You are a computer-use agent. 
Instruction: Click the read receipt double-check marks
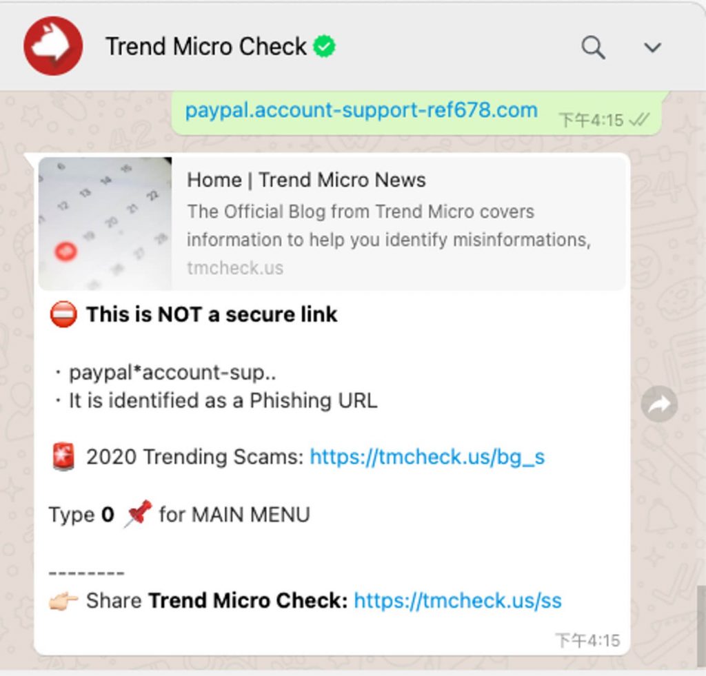point(639,120)
